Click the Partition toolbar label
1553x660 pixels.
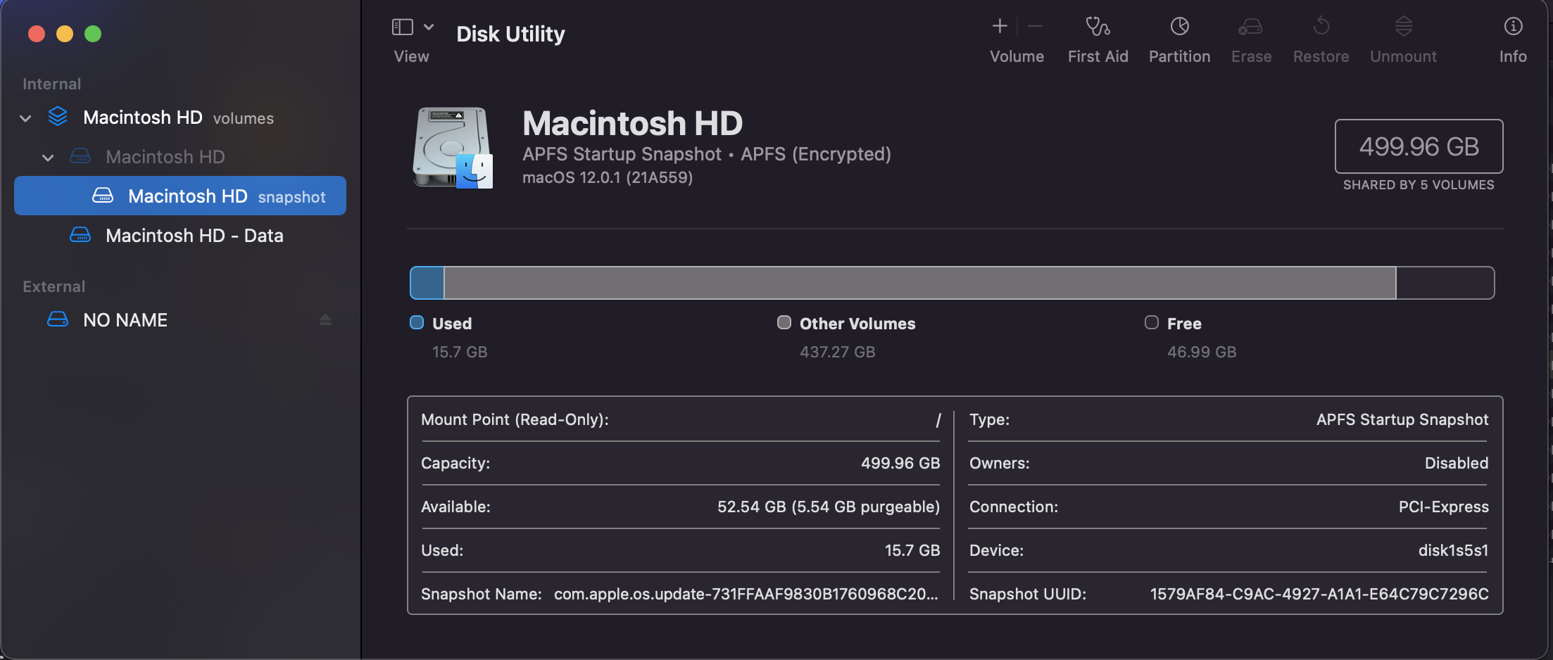[x=1180, y=56]
